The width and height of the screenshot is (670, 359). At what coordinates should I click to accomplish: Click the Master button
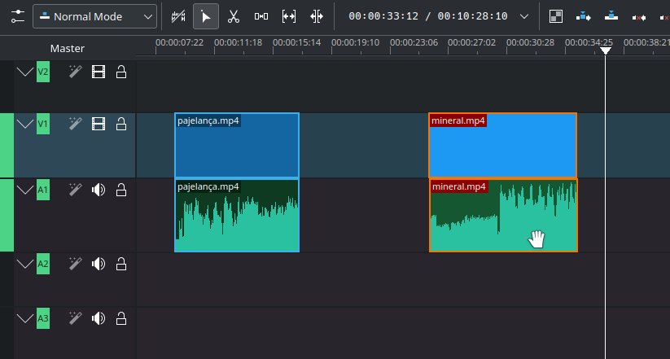pos(67,48)
